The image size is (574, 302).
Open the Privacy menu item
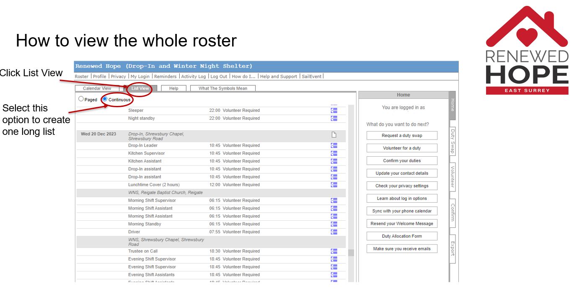[x=119, y=76]
